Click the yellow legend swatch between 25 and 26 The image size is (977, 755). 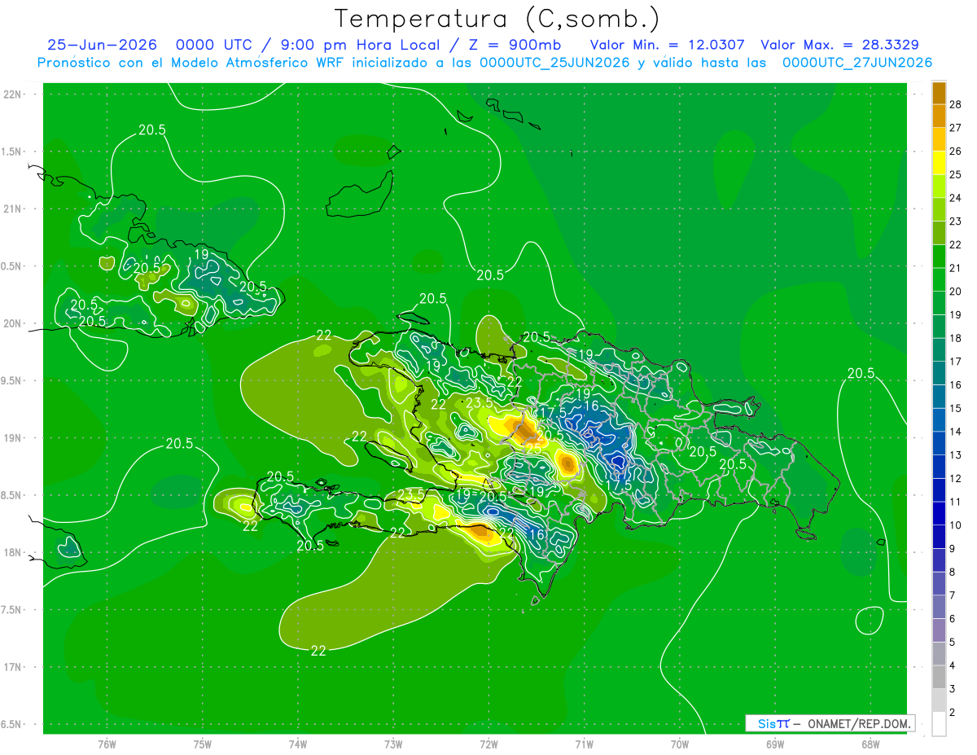click(939, 162)
